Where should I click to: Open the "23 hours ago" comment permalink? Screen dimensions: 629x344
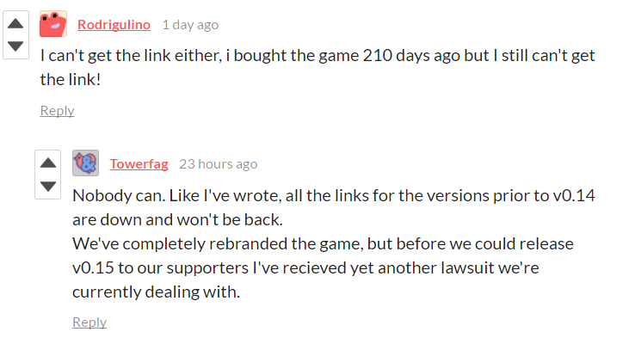point(218,164)
